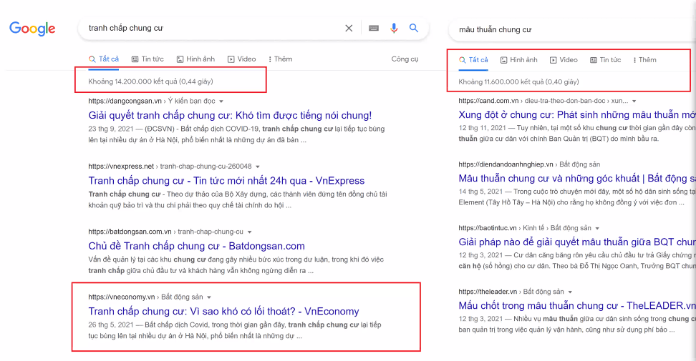Open the on-screen keyboard icon
Image resolution: width=696 pixels, height=361 pixels.
click(374, 29)
